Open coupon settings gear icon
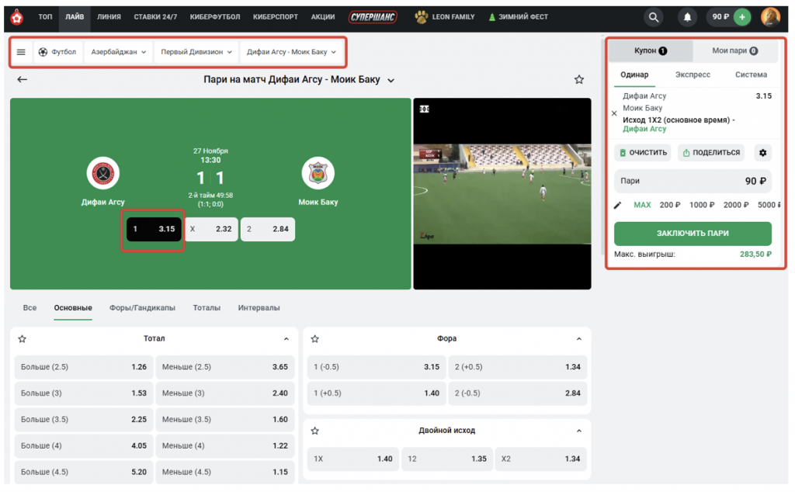Image resolution: width=795 pixels, height=492 pixels. pos(762,153)
